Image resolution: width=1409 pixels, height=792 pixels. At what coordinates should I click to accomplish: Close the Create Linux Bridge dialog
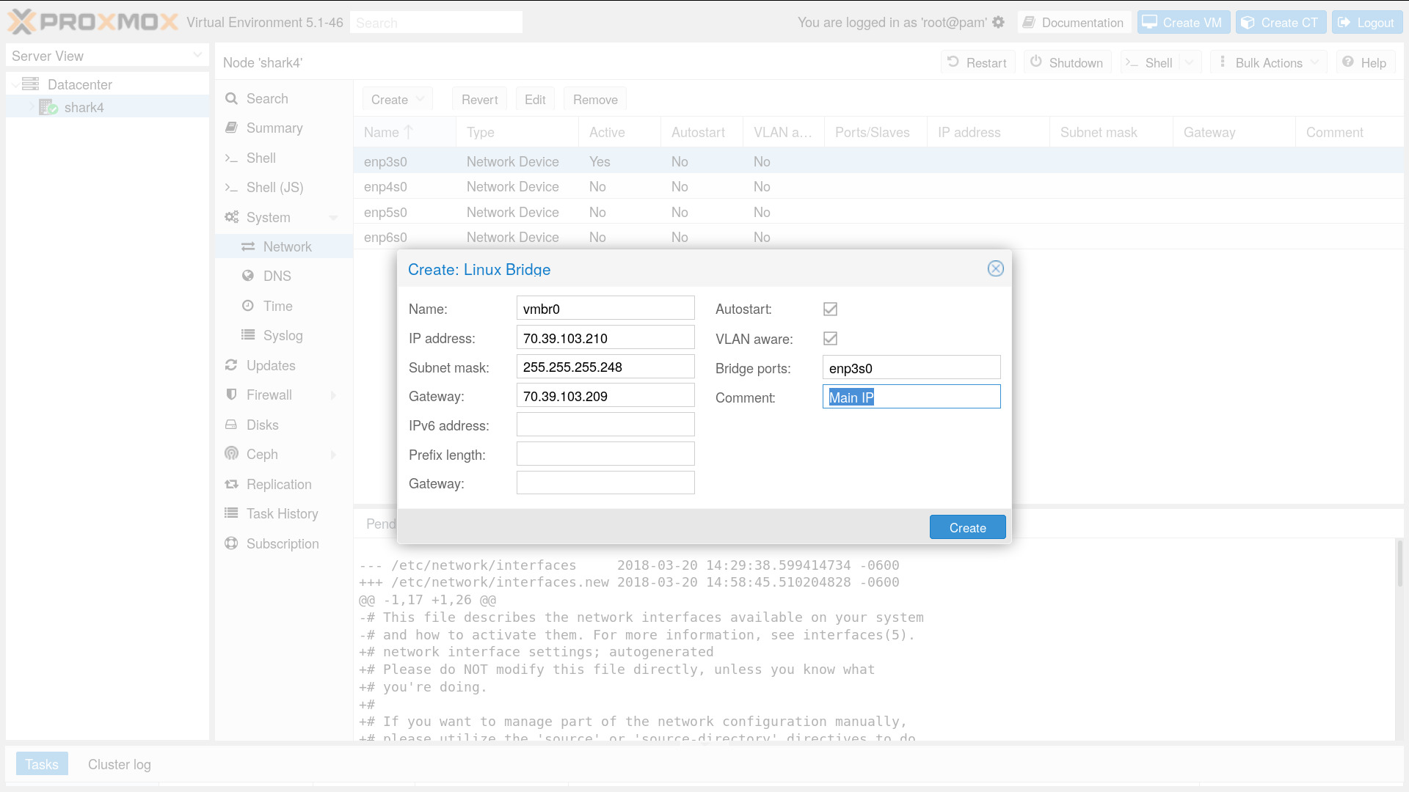click(995, 268)
